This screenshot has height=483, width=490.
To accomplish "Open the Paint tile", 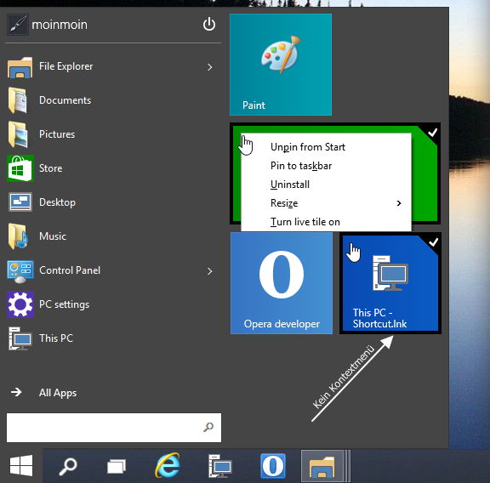I will 281,65.
